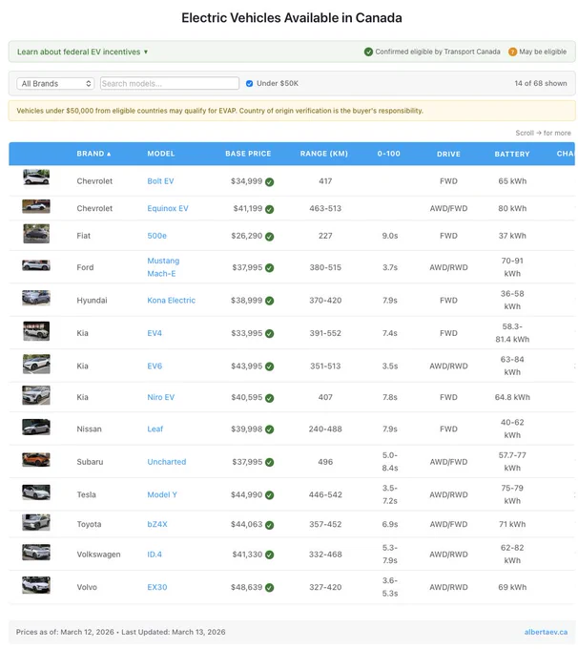578x649 pixels.
Task: Click the green eligibility check beside $41,199
Action: pos(269,209)
